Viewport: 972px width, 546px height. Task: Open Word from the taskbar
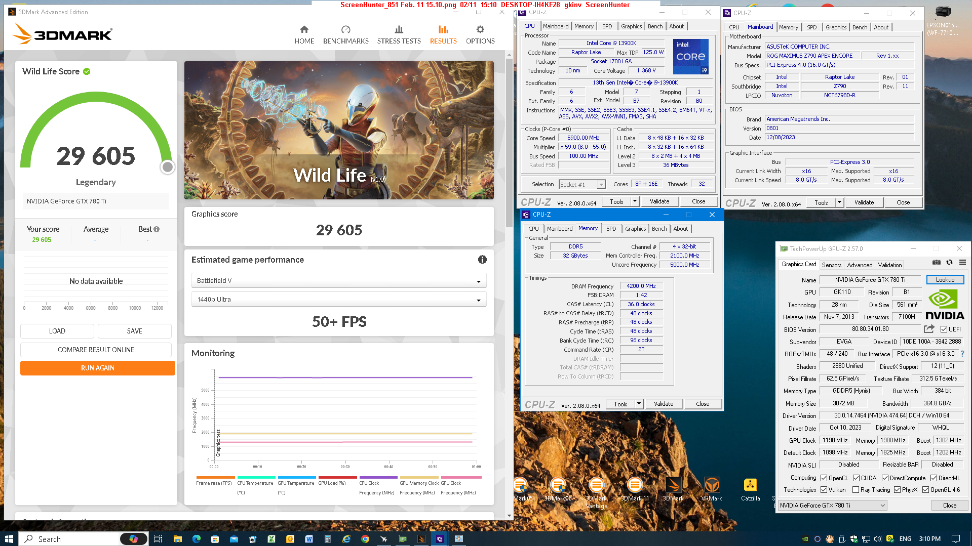[309, 539]
